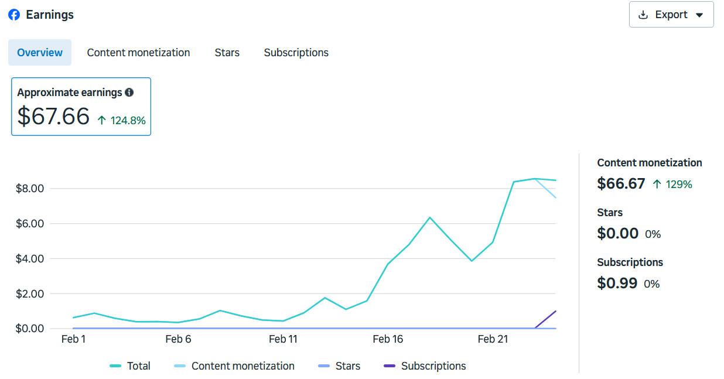Click the Approximate earnings $67.66 card
Viewport: 724px width, 379px height.
(x=81, y=107)
